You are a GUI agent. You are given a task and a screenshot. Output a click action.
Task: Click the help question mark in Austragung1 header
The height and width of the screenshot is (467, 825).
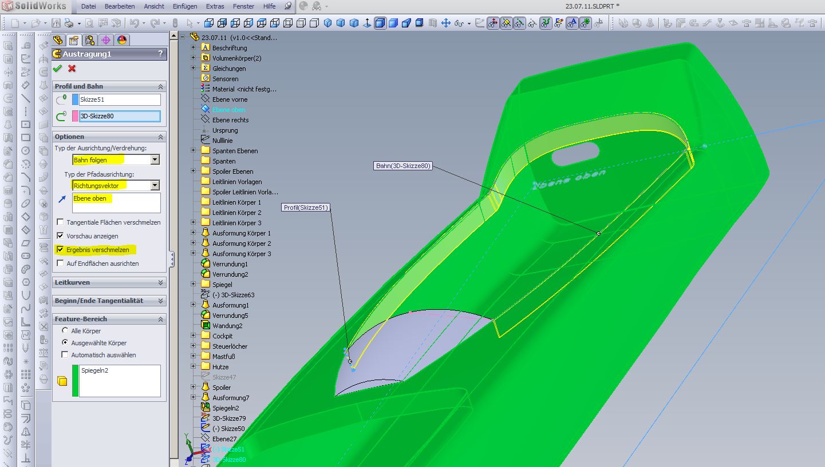[x=160, y=54]
